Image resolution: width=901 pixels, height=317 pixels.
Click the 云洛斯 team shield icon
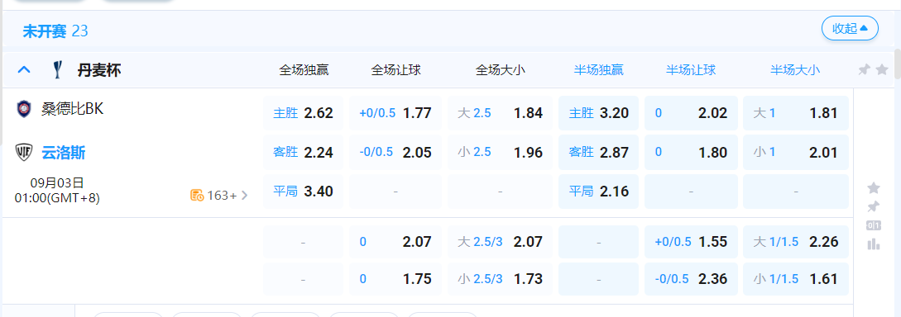point(23,153)
